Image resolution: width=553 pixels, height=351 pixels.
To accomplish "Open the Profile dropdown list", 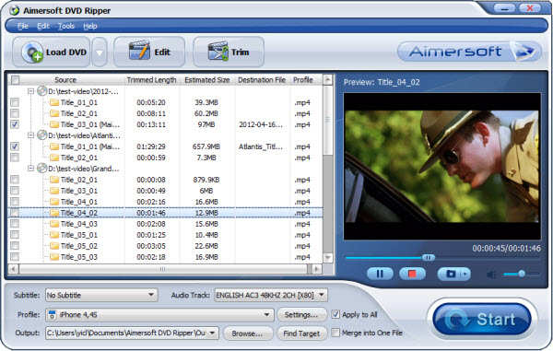I will pyautogui.click(x=267, y=315).
